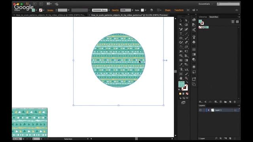Open the Basic brush definition dropdown
Viewport: 253px width, 142px height.
[x=109, y=10]
